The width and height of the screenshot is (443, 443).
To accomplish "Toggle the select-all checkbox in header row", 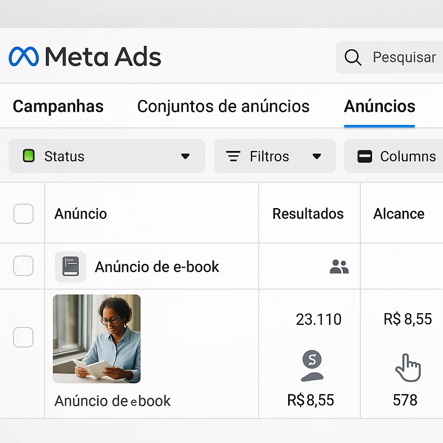I will tap(23, 214).
